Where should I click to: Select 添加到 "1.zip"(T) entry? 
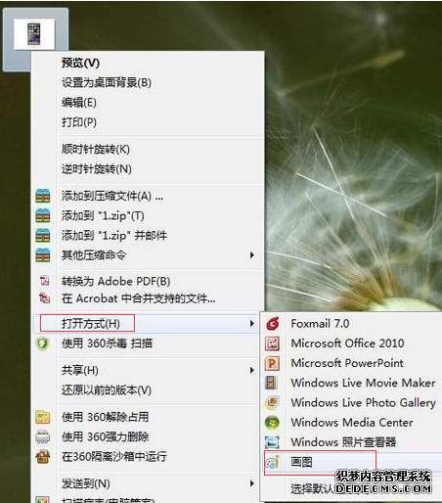103,215
